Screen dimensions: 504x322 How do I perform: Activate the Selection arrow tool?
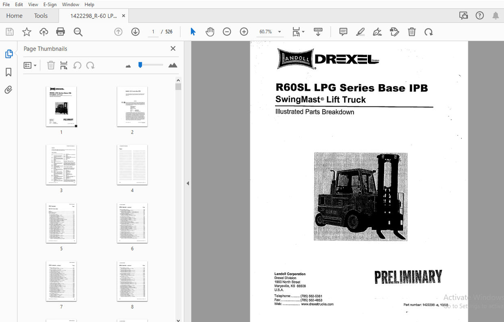pyautogui.click(x=193, y=31)
